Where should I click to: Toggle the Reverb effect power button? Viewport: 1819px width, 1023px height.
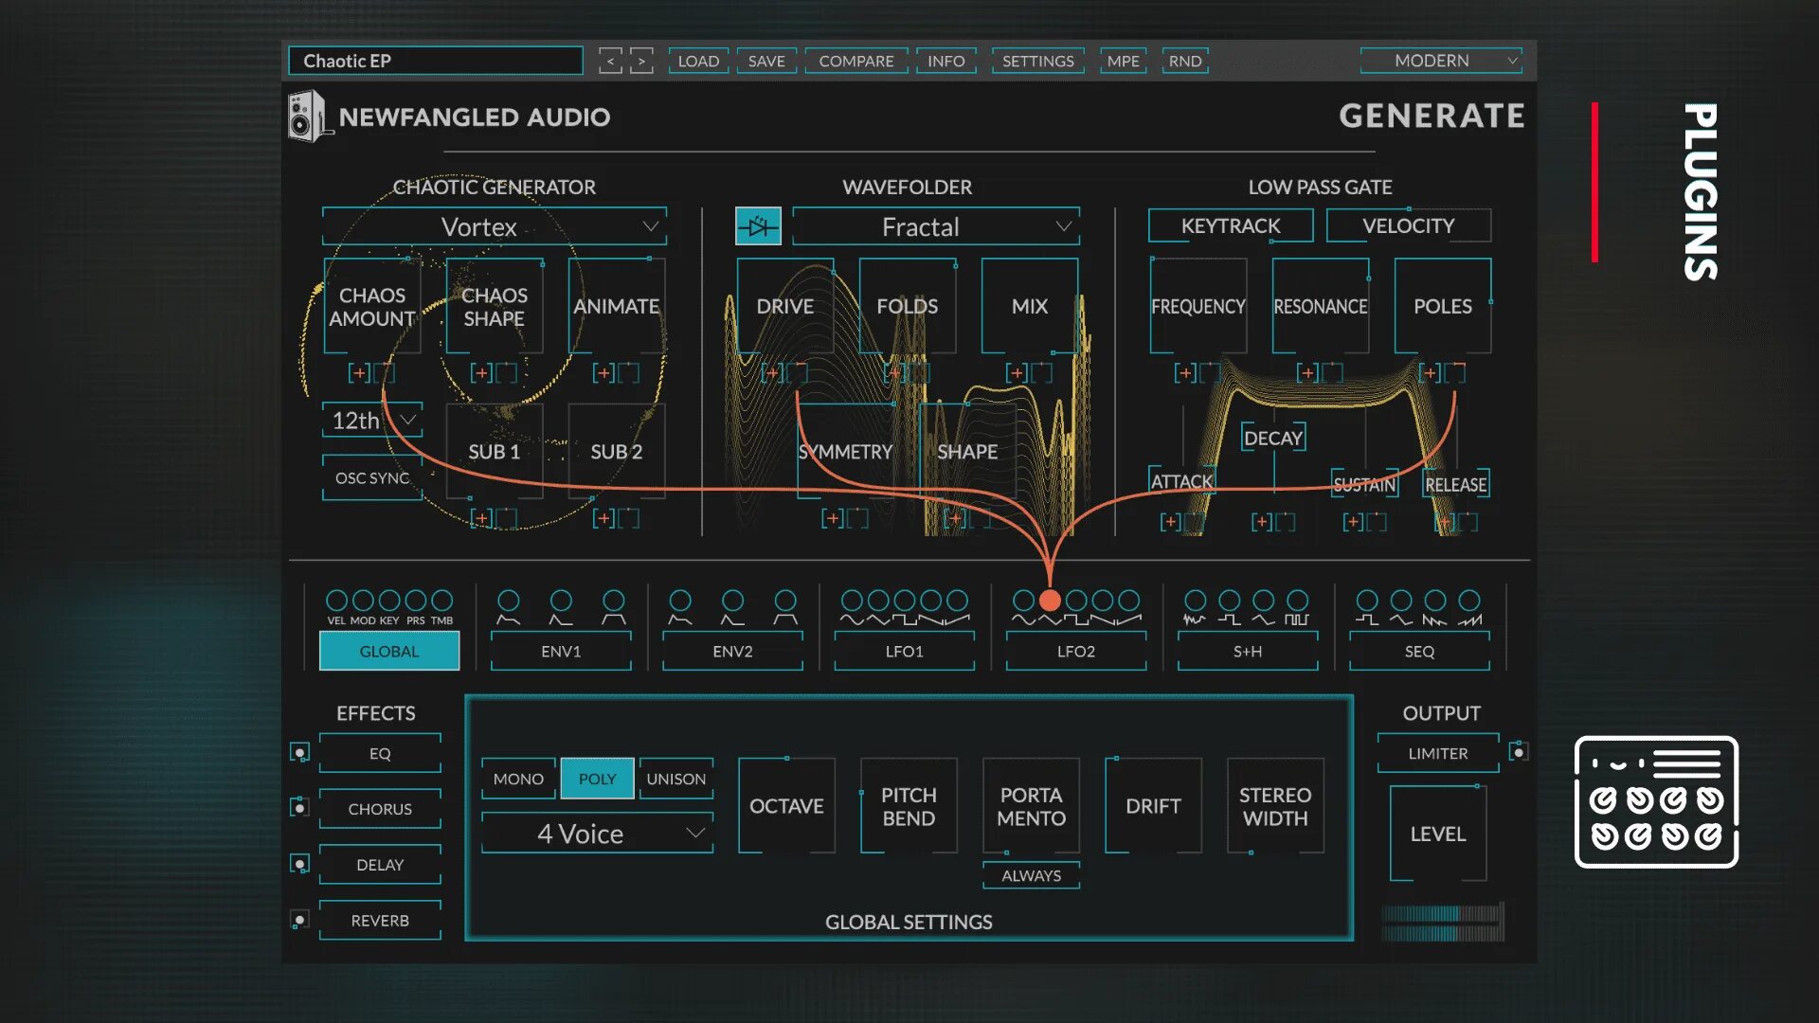299,920
